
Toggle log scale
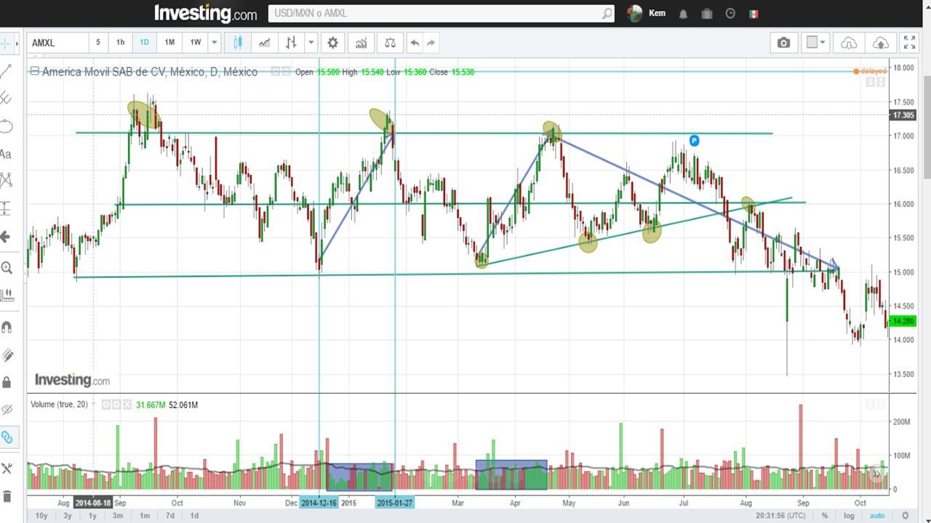point(849,516)
